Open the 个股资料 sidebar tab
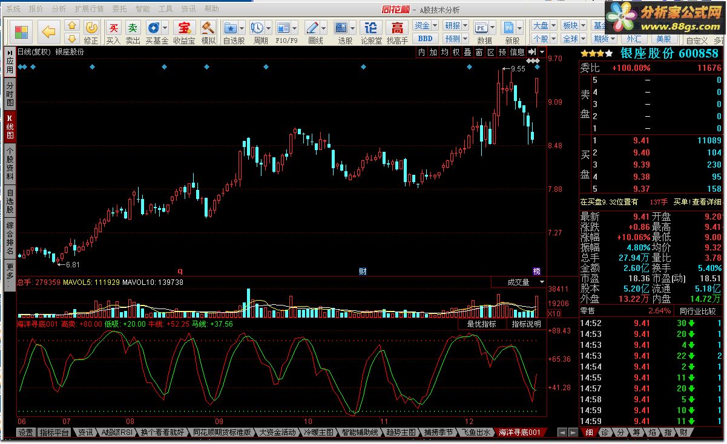 coord(10,163)
